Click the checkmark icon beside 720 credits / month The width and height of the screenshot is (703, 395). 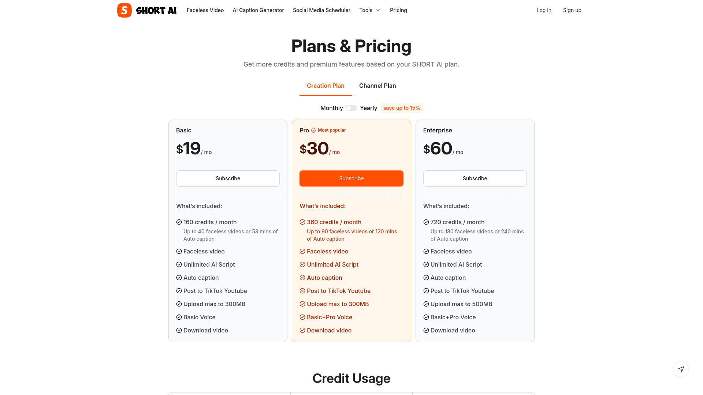point(426,222)
